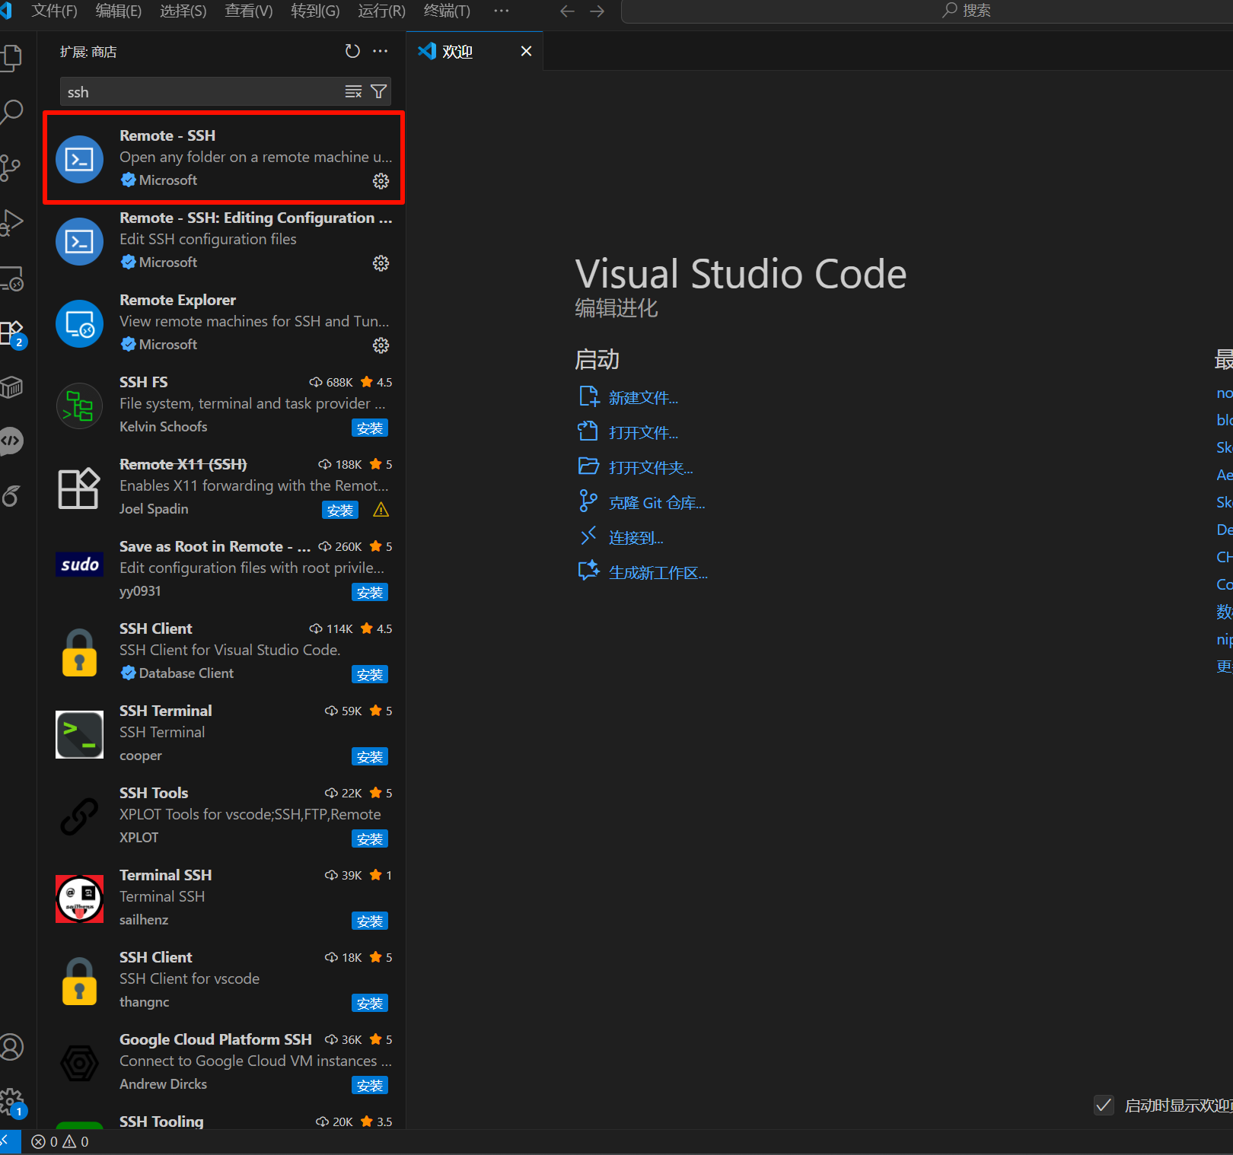
Task: Click the 打开文件 link
Action: 643,433
